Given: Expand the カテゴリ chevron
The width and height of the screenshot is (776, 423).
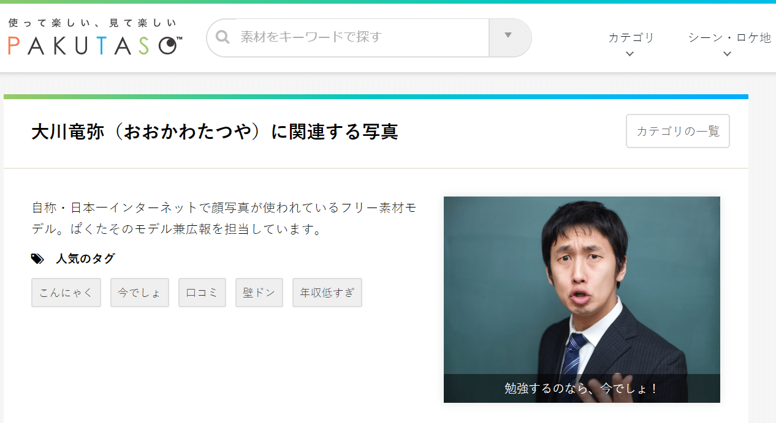Looking at the screenshot, I should click(630, 54).
